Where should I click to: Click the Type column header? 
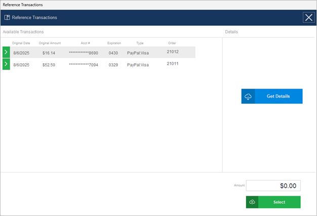(140, 43)
